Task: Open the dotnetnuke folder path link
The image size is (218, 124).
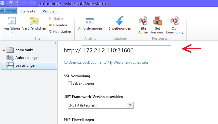Action: click(106, 62)
